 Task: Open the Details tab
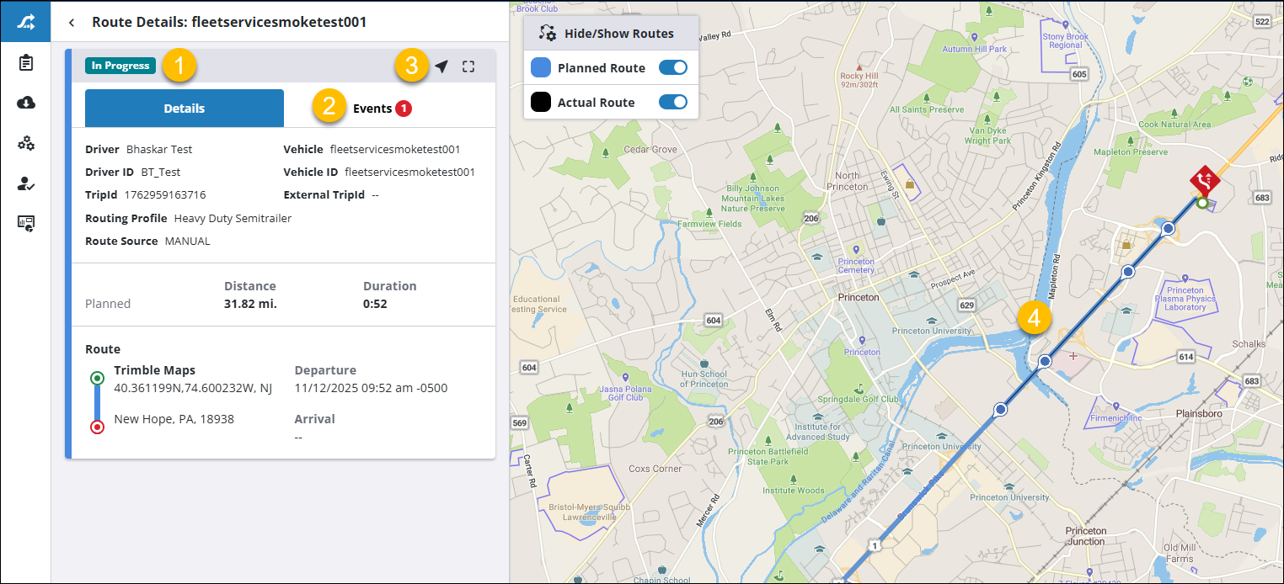[x=184, y=108]
